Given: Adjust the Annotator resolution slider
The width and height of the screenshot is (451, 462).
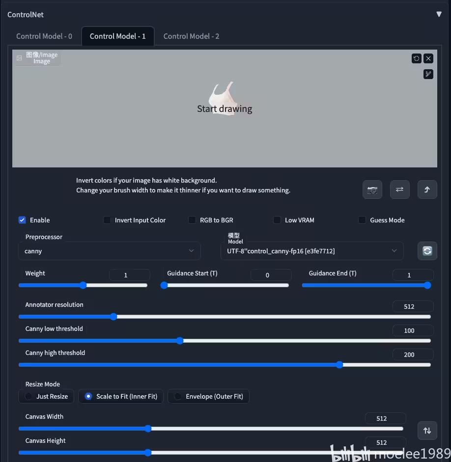Looking at the screenshot, I should tap(225, 317).
